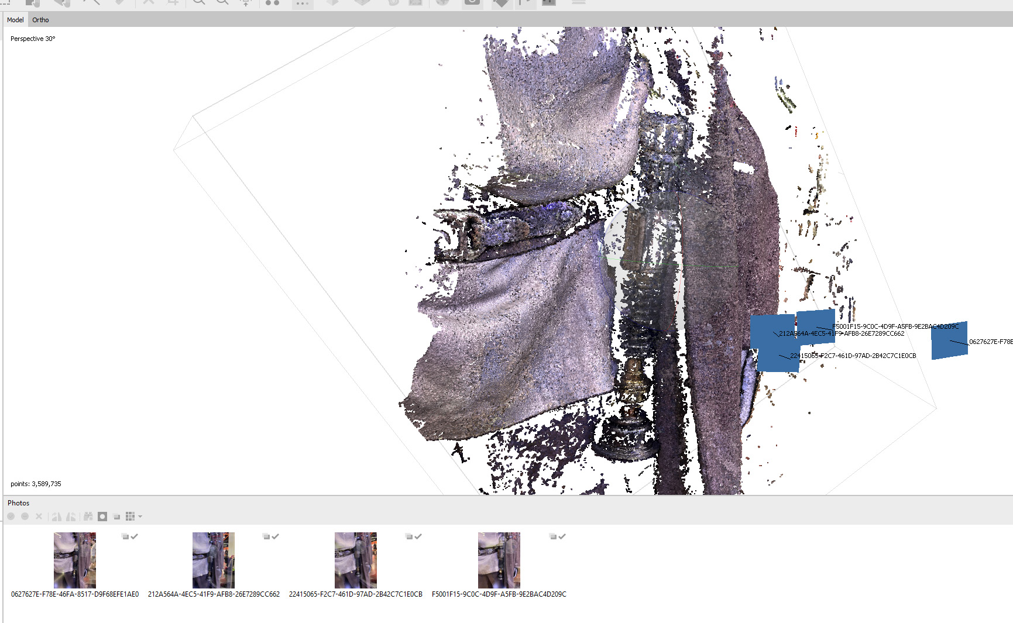
Task: Click the depth map icon beside photo 22415065
Action: pos(409,536)
